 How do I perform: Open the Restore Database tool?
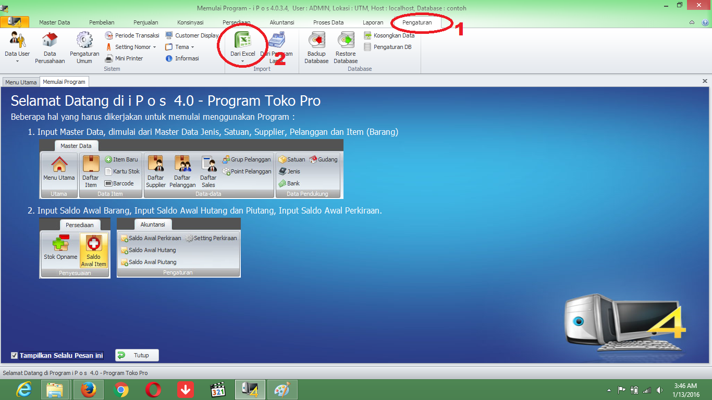point(345,47)
